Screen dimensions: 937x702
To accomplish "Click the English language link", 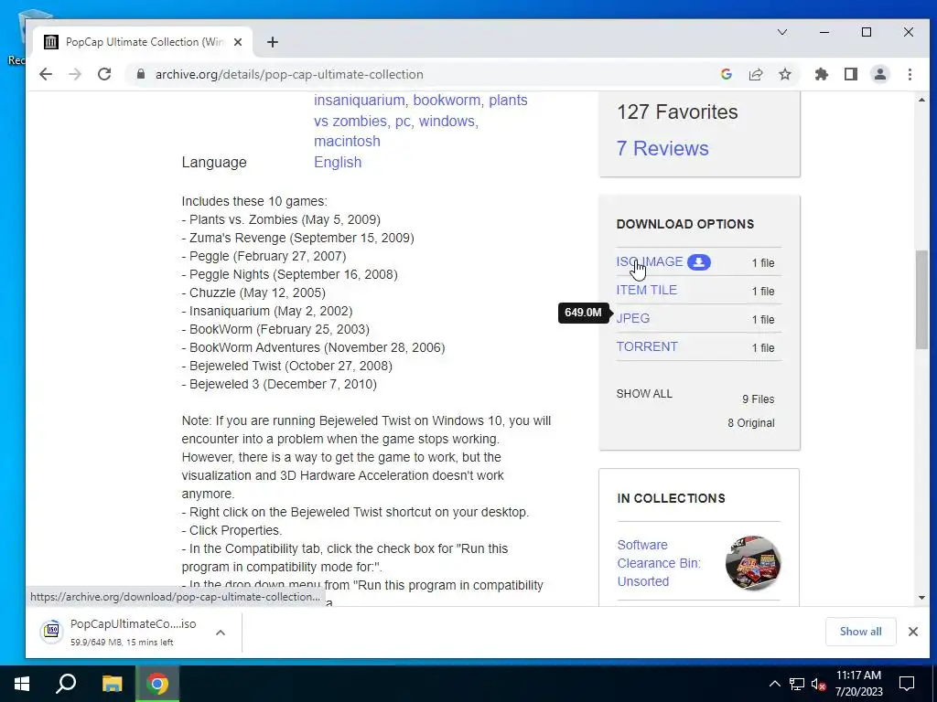I will 338,163.
